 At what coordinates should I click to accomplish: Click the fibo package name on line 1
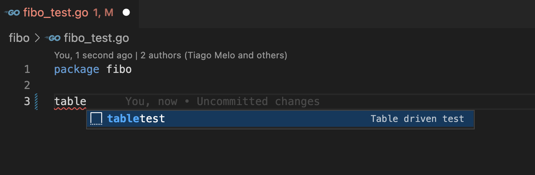119,69
